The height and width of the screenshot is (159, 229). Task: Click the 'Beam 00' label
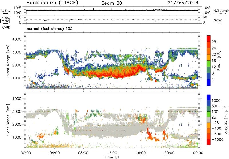112,3
